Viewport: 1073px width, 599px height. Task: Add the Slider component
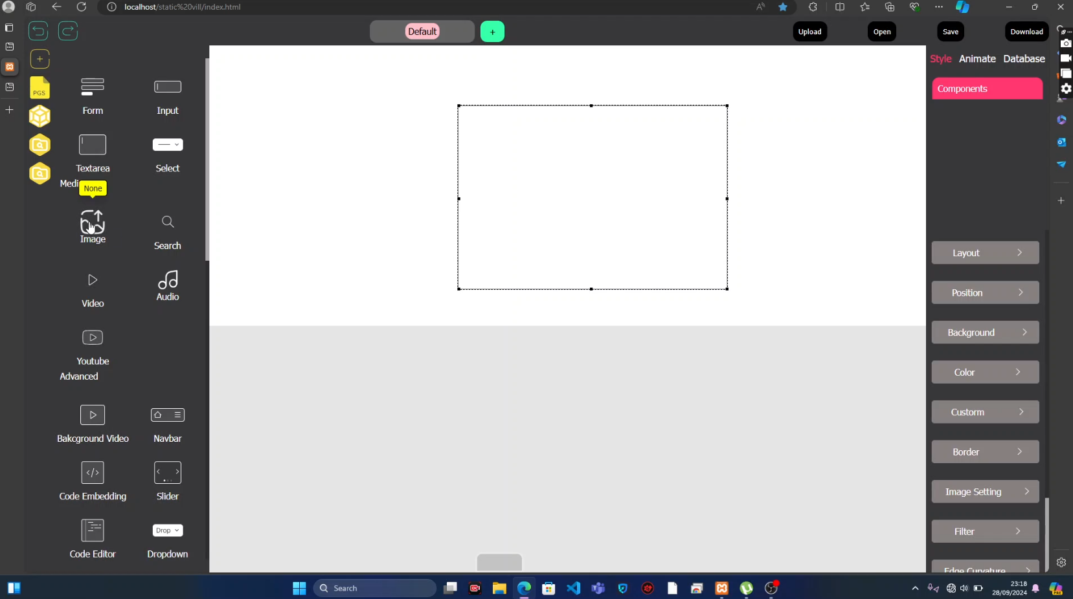click(x=168, y=482)
